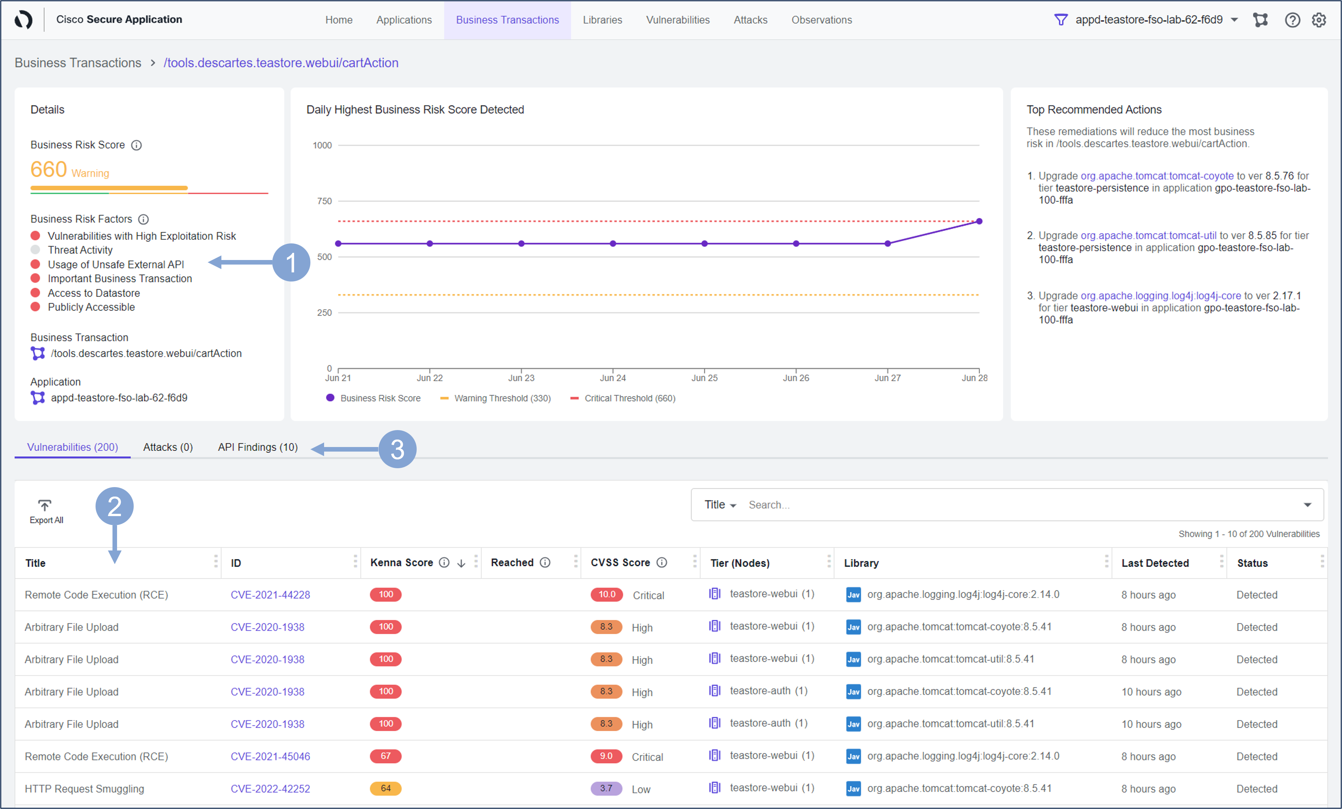The image size is (1342, 809).
Task: Open CVE-2021-44228 vulnerability link
Action: tap(270, 595)
